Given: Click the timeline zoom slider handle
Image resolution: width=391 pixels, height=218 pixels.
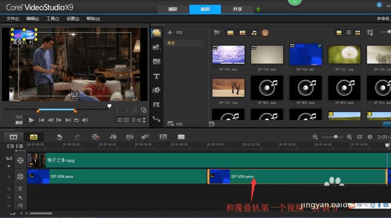Looking at the screenshot, I should (335, 137).
